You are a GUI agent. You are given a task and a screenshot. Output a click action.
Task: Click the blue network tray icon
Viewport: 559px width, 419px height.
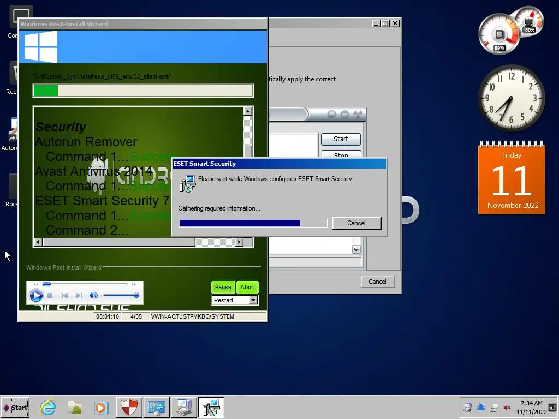pos(480,407)
